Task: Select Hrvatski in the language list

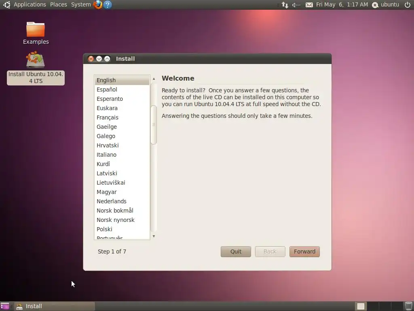Action: (122, 145)
